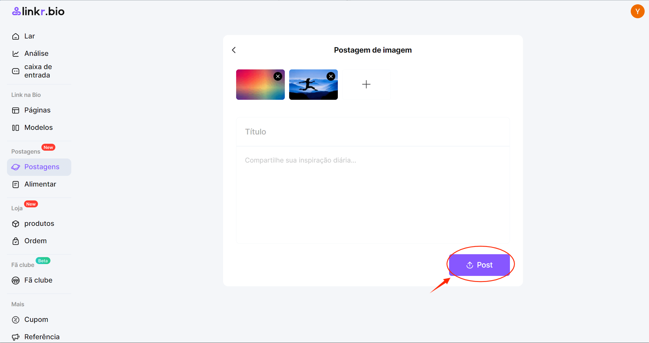
Task: Select the rainbow gradient thumbnail
Action: click(260, 84)
